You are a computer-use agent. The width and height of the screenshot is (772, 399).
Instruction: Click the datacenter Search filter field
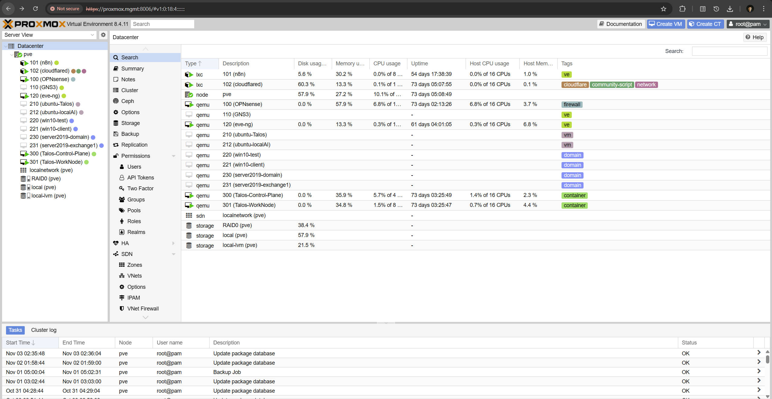pyautogui.click(x=729, y=51)
